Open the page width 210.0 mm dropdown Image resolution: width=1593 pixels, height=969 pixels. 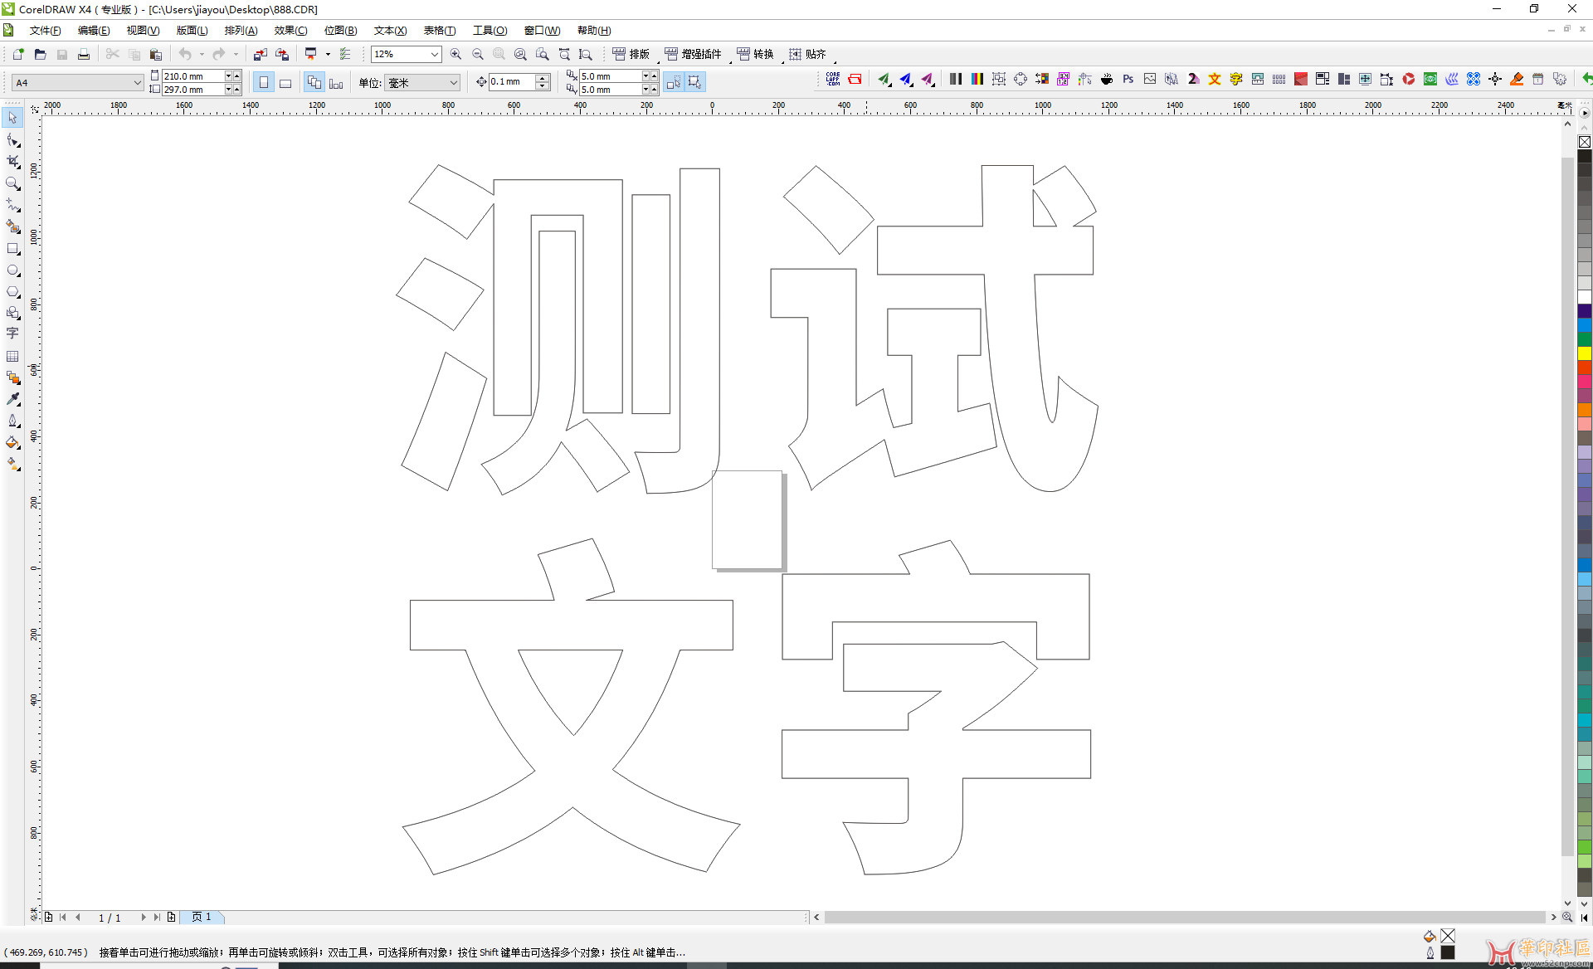click(228, 75)
